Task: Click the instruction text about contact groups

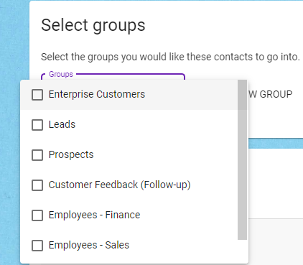Action: tap(170, 57)
